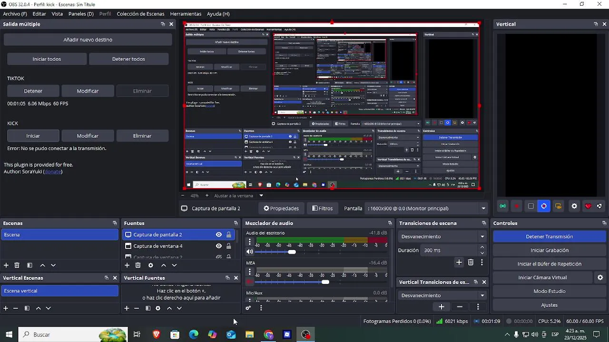Stop the TIKTOK stream with Detener
The image size is (609, 342).
(x=33, y=91)
